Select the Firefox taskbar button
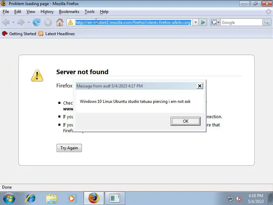The width and height of the screenshot is (273, 205). tap(94, 199)
